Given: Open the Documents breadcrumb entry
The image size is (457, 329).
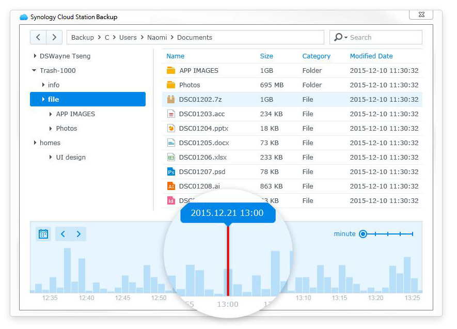Looking at the screenshot, I should [x=194, y=37].
